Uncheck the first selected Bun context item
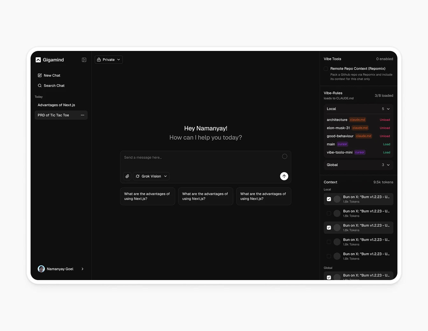428x331 pixels. click(329, 199)
